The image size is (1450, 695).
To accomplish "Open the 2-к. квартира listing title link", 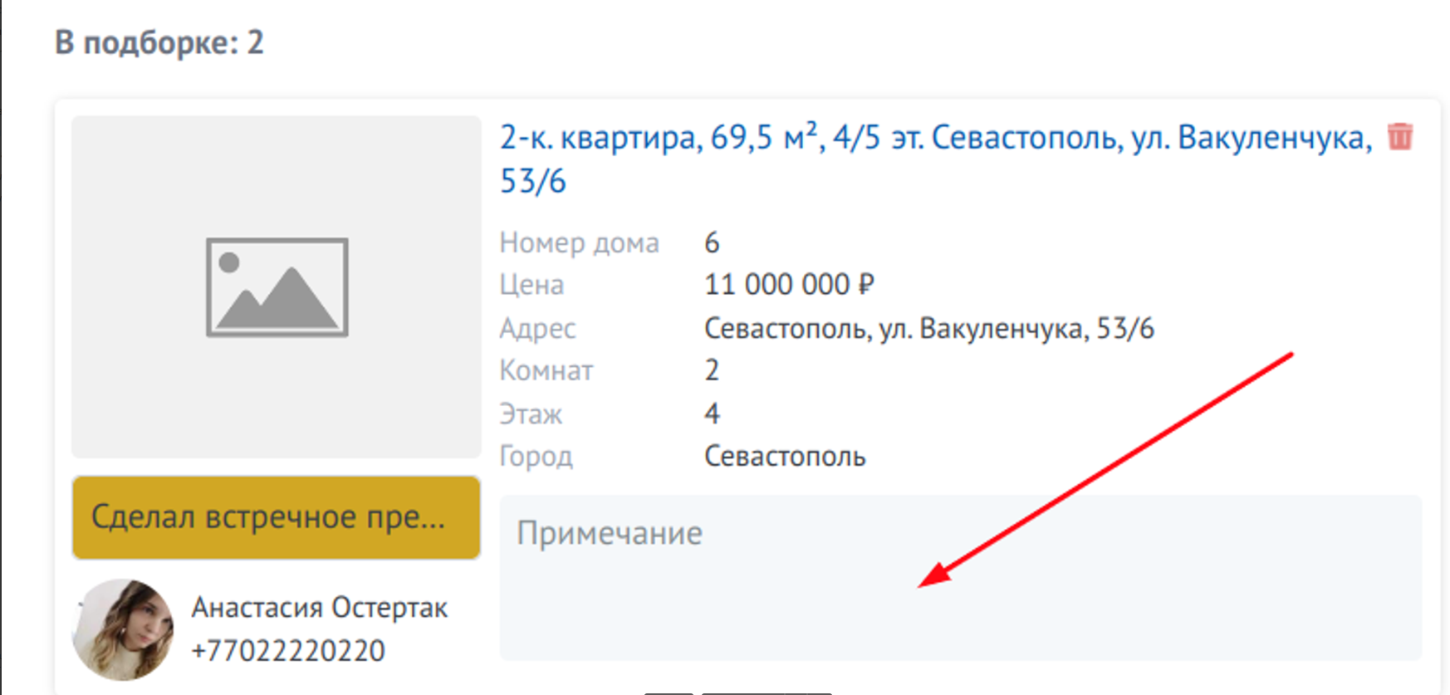I will [936, 159].
